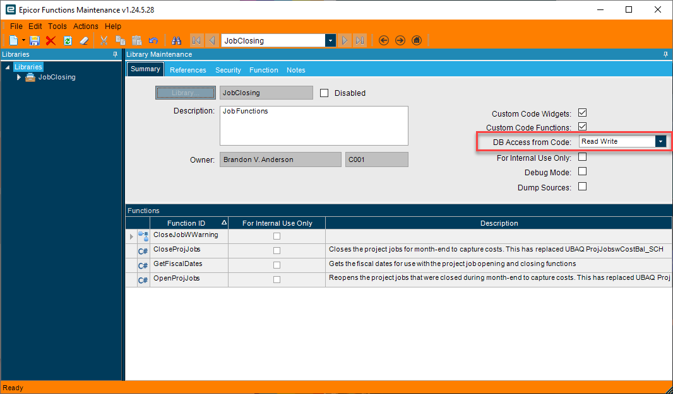Tick Internal Use checkbox for CloseJobWWarning
Image resolution: width=673 pixels, height=394 pixels.
277,236
